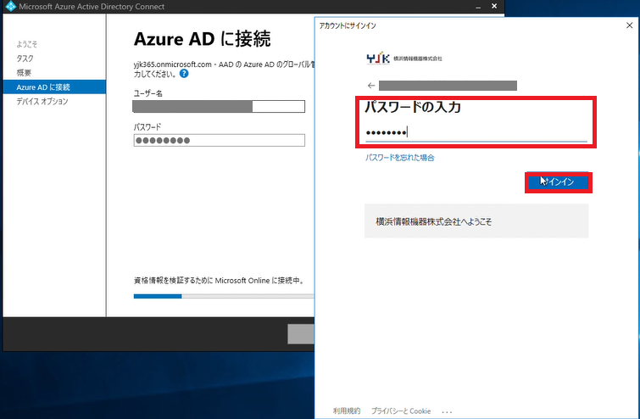Minimize the Azure AD Connect window
The width and height of the screenshot is (640, 419).
coord(478,7)
